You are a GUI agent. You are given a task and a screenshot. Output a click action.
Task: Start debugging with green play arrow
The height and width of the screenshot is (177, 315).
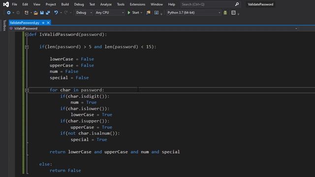pyautogui.click(x=129, y=13)
